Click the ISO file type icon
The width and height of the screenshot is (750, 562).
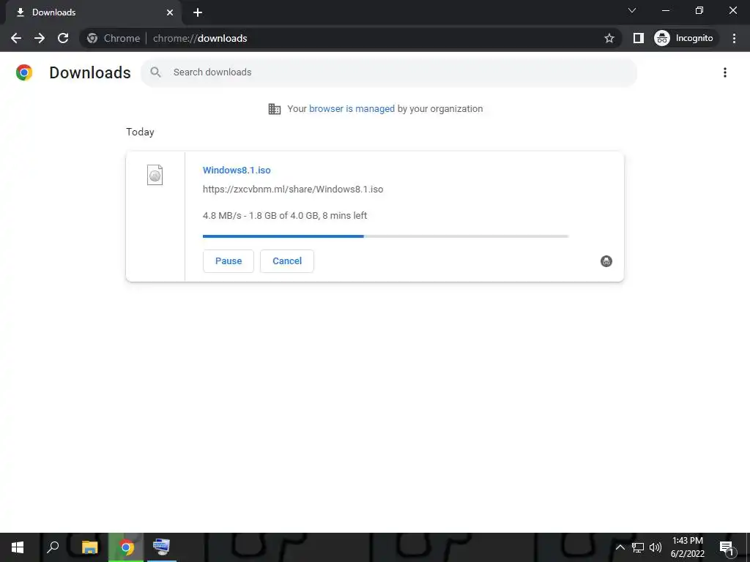(155, 175)
